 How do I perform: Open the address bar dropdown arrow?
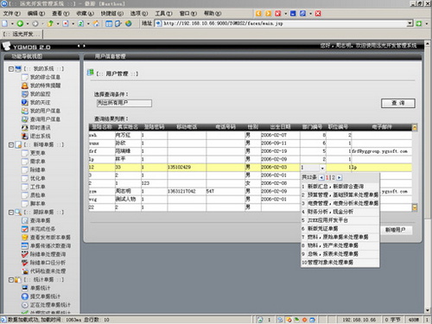tap(410, 23)
